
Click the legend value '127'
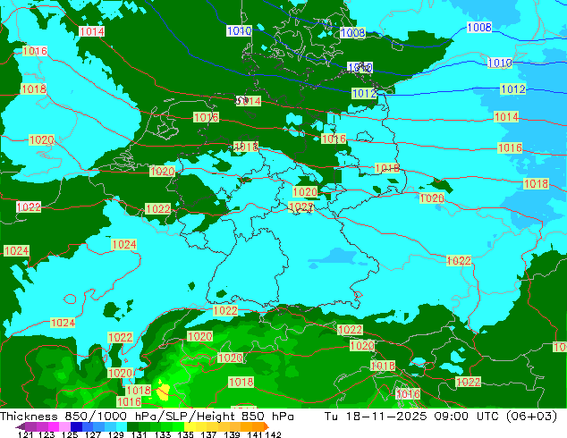[x=93, y=434]
